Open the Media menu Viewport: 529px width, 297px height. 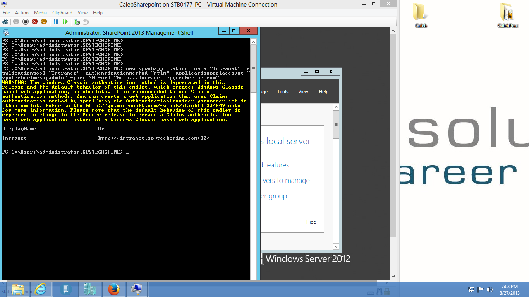point(40,13)
